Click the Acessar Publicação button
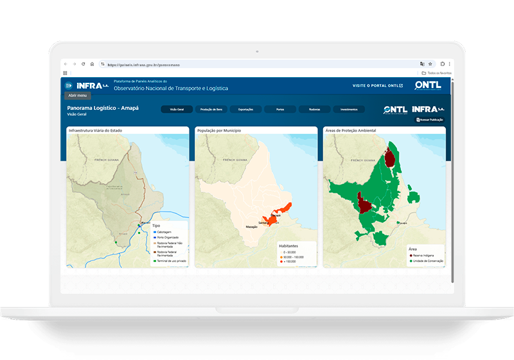This screenshot has height=360, width=514. coord(430,120)
